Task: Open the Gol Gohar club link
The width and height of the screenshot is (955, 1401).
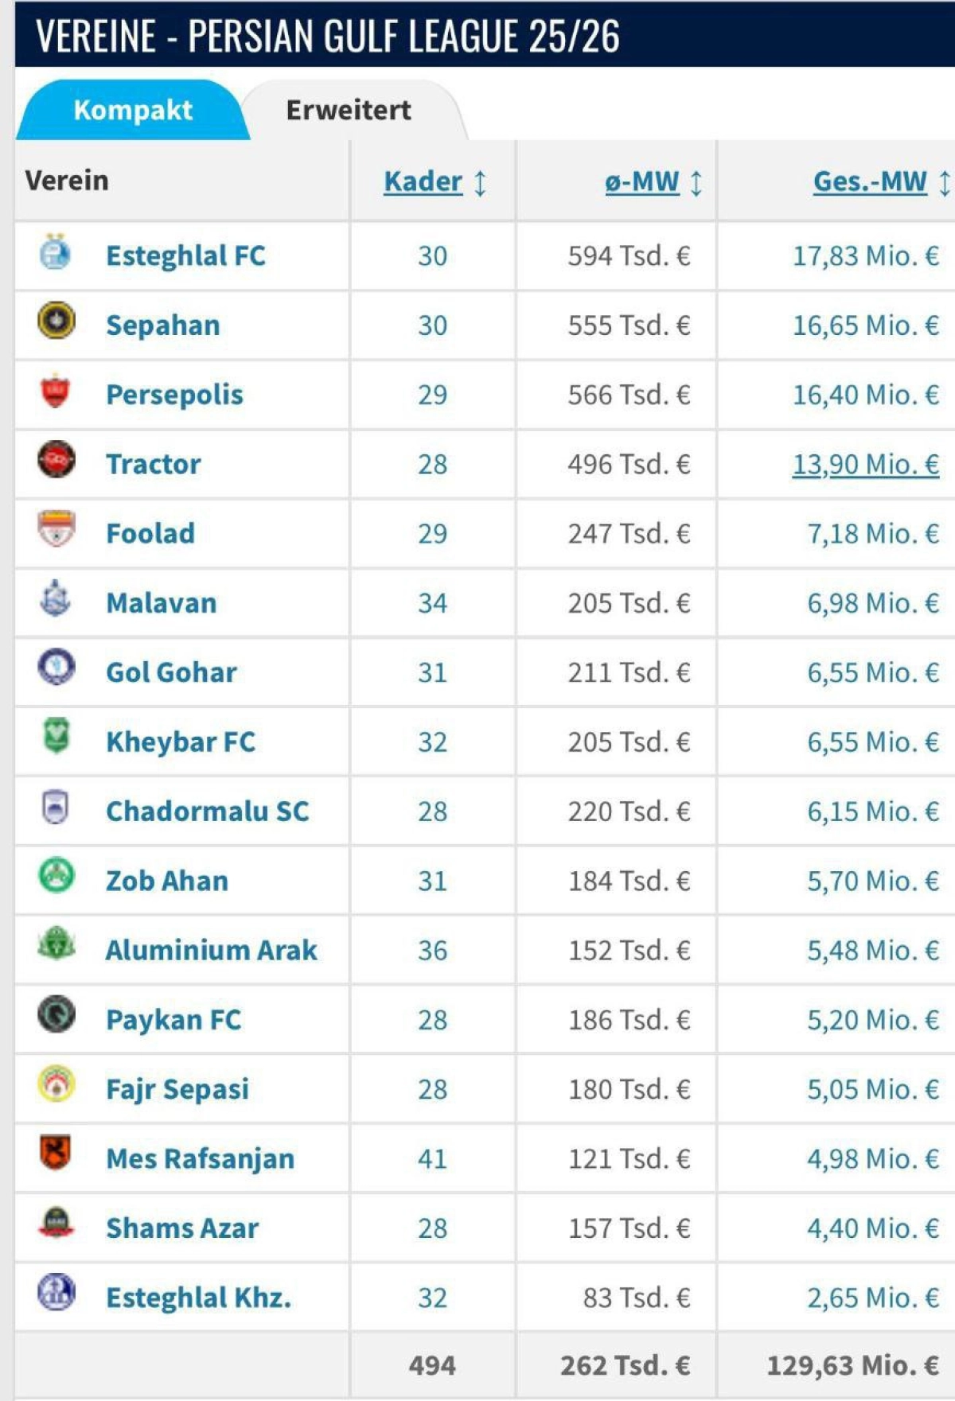Action: [x=171, y=672]
